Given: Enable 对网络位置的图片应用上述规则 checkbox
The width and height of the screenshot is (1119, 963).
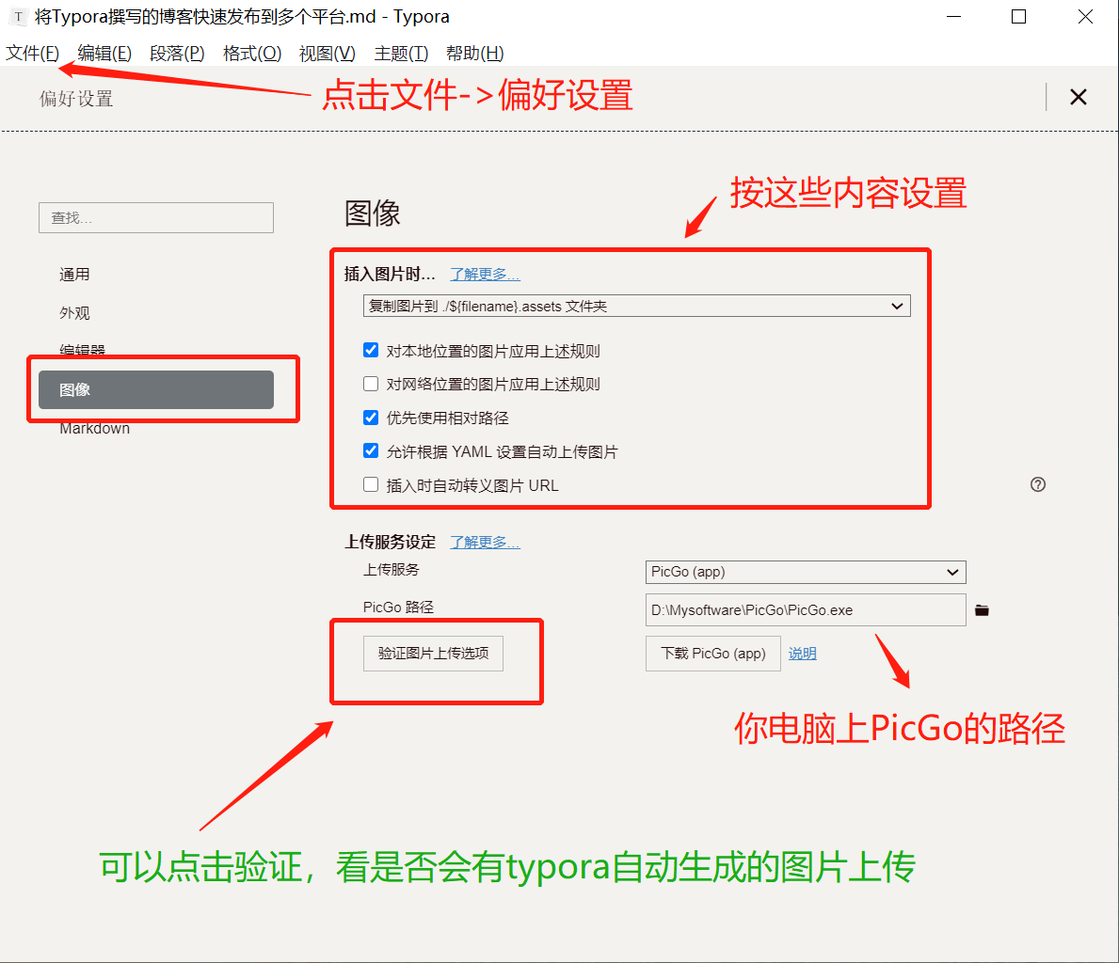Looking at the screenshot, I should pyautogui.click(x=370, y=383).
